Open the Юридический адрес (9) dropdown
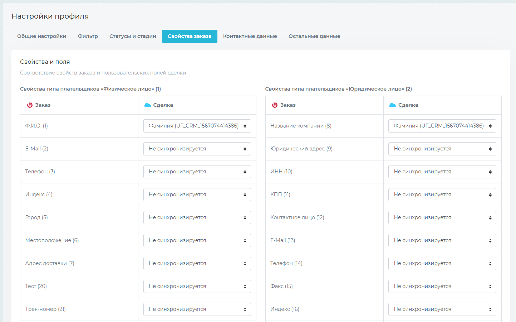 (x=442, y=149)
